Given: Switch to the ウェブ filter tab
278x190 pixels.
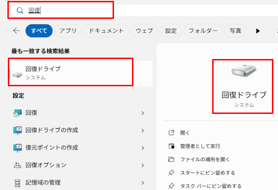Looking at the screenshot, I should click(x=144, y=31).
